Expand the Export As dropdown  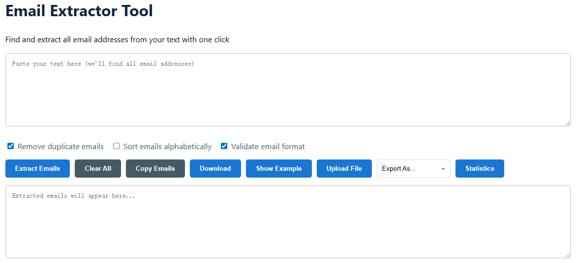[x=413, y=168]
